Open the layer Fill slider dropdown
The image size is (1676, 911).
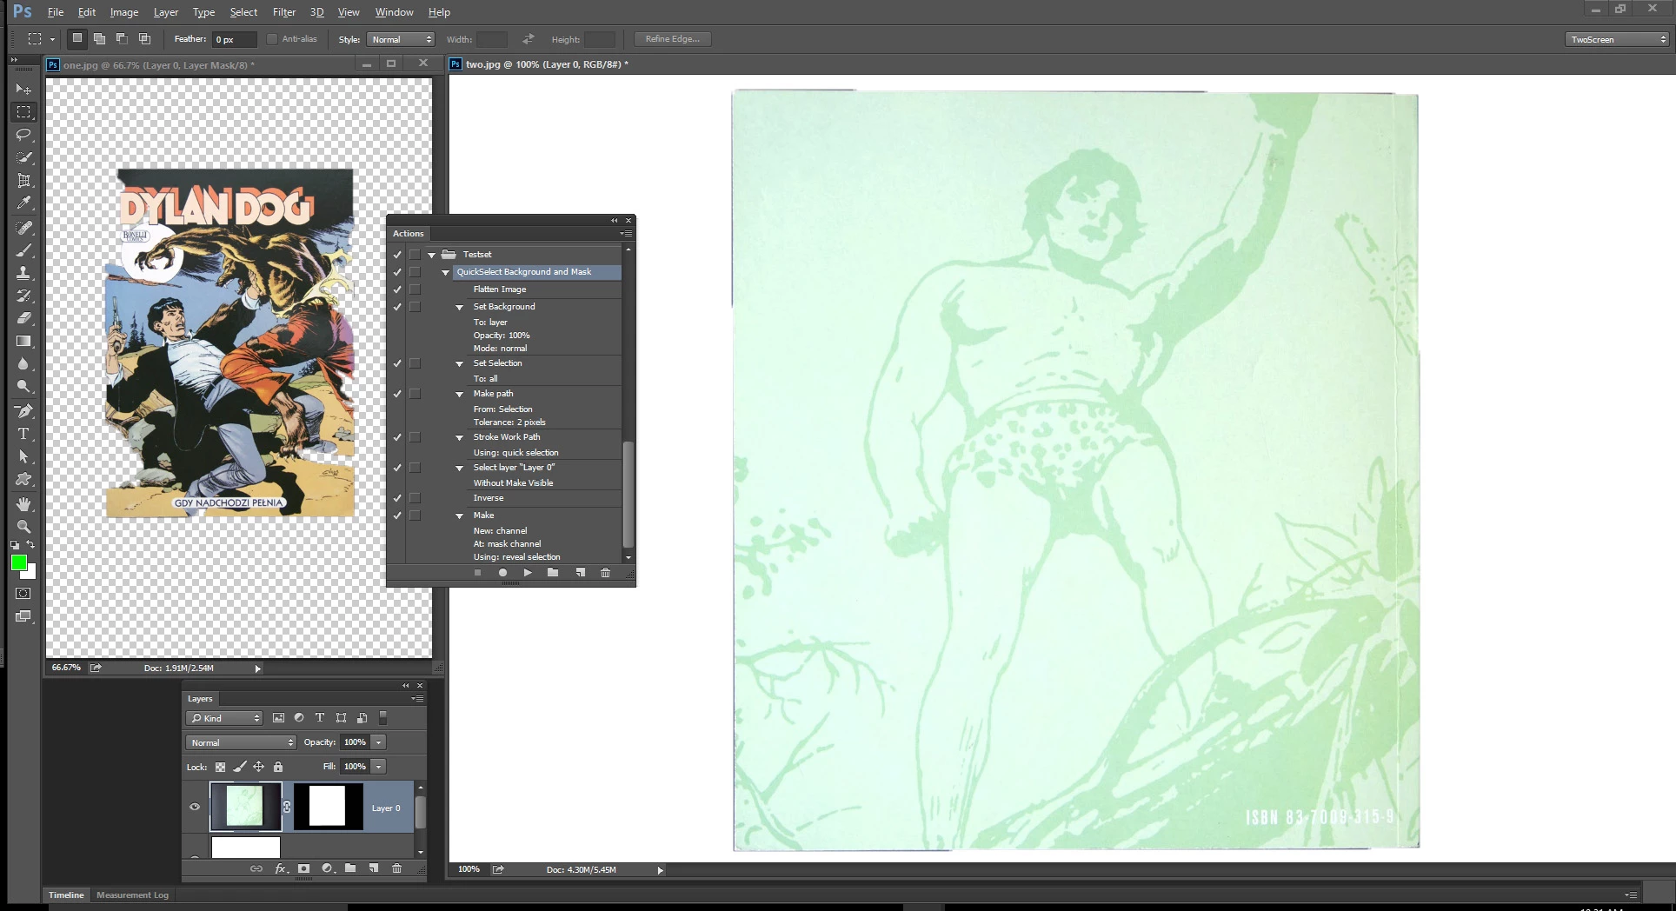[x=378, y=767]
